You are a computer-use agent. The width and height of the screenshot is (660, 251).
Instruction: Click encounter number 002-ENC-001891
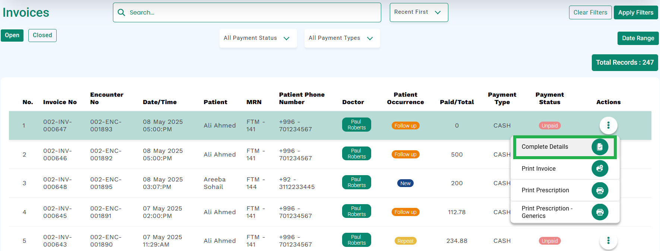coord(106,212)
